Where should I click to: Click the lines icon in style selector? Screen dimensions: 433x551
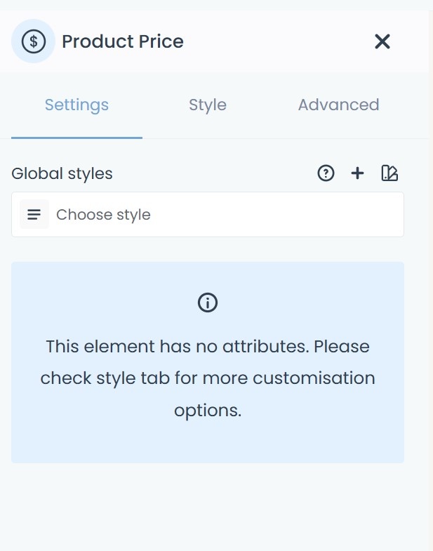click(34, 215)
